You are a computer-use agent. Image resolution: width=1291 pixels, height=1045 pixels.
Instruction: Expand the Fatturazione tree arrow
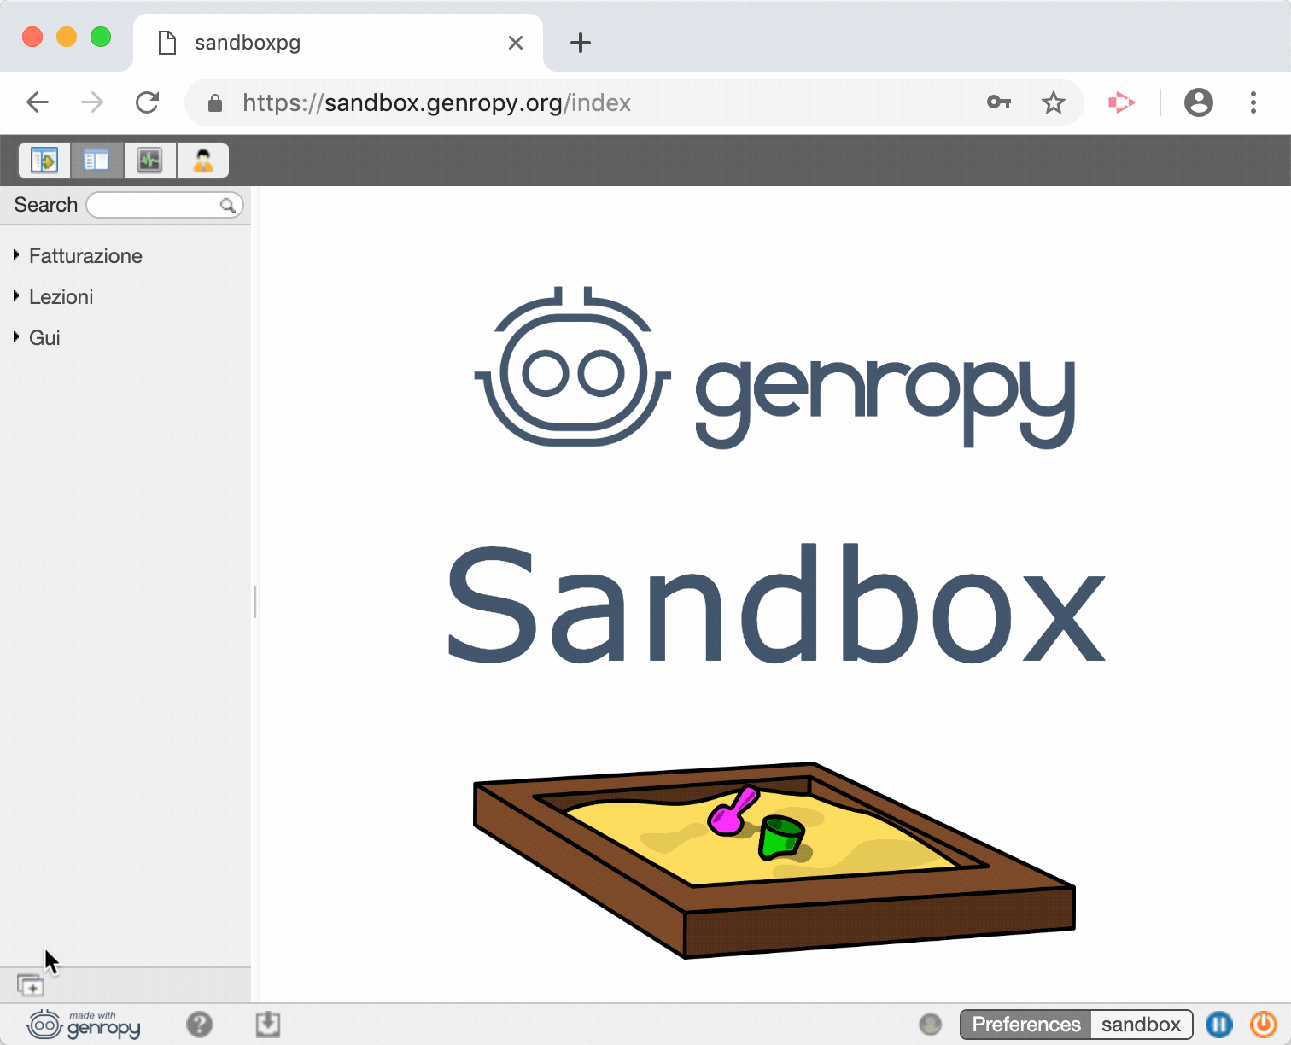[x=16, y=254]
